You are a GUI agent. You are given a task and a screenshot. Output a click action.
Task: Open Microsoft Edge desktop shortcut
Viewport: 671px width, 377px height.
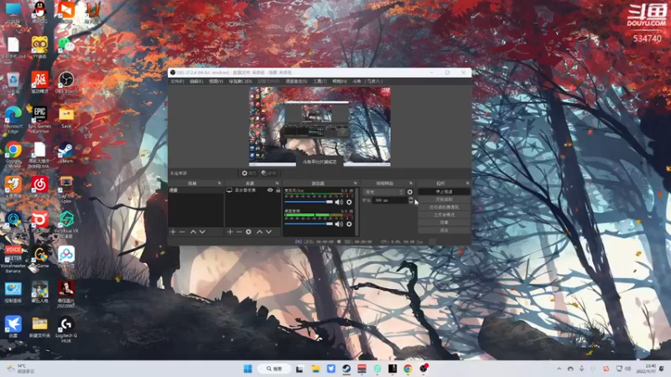13,119
